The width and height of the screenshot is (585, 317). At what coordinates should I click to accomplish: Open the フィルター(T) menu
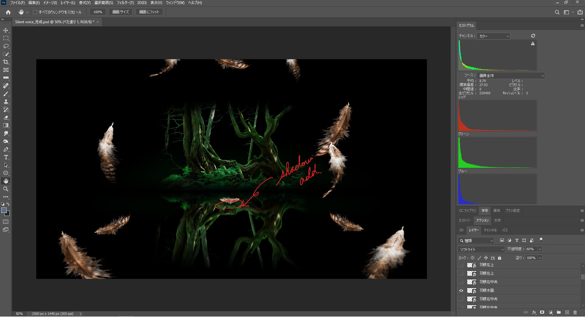[125, 3]
